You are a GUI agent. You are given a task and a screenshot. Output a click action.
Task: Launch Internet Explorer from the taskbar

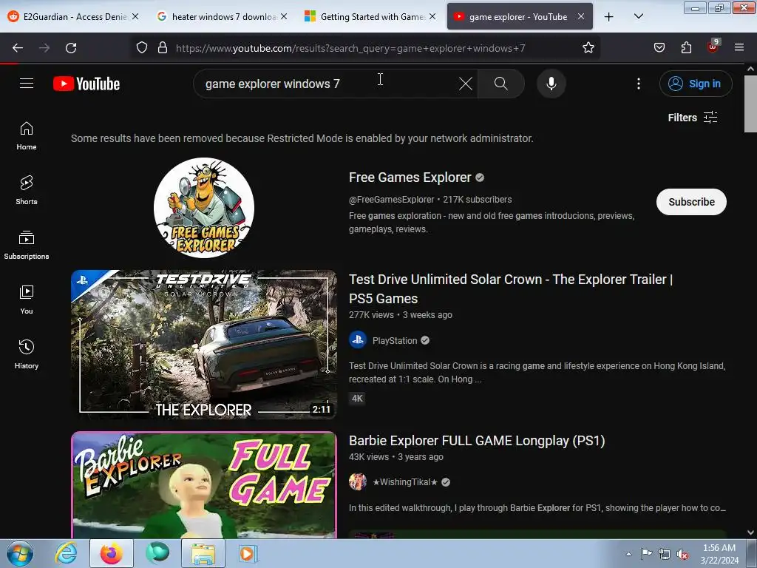click(x=66, y=553)
